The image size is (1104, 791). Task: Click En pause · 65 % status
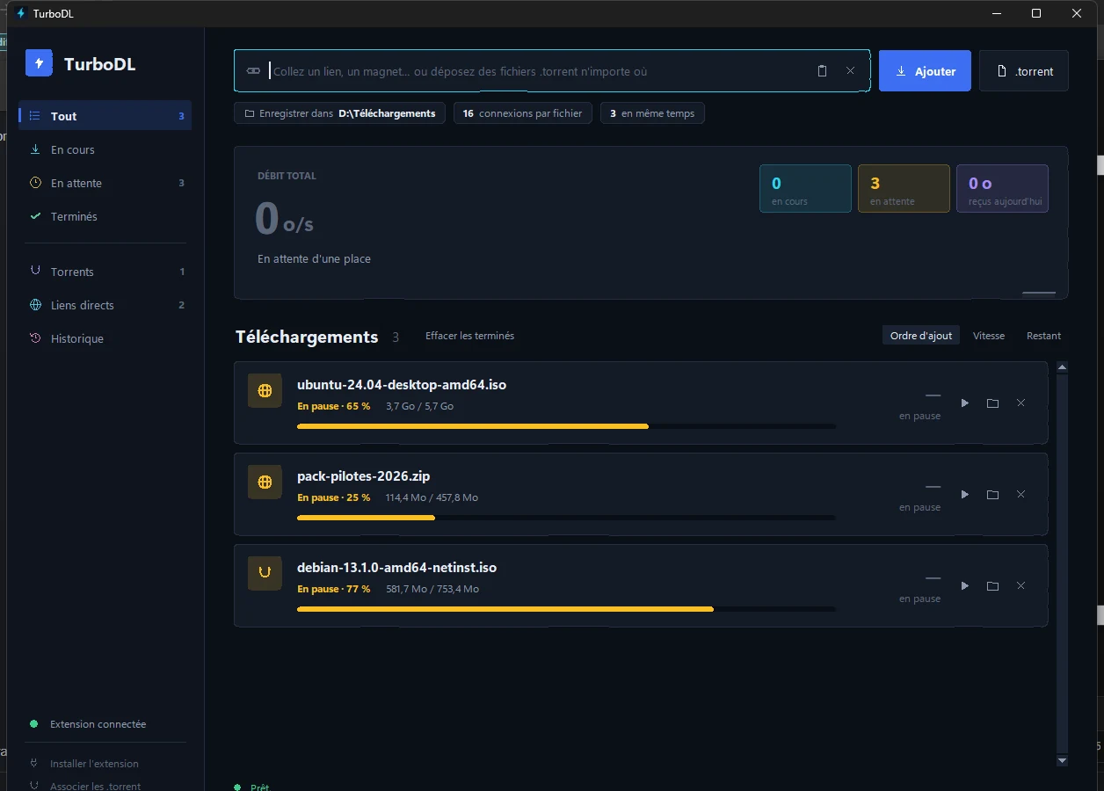pos(334,407)
